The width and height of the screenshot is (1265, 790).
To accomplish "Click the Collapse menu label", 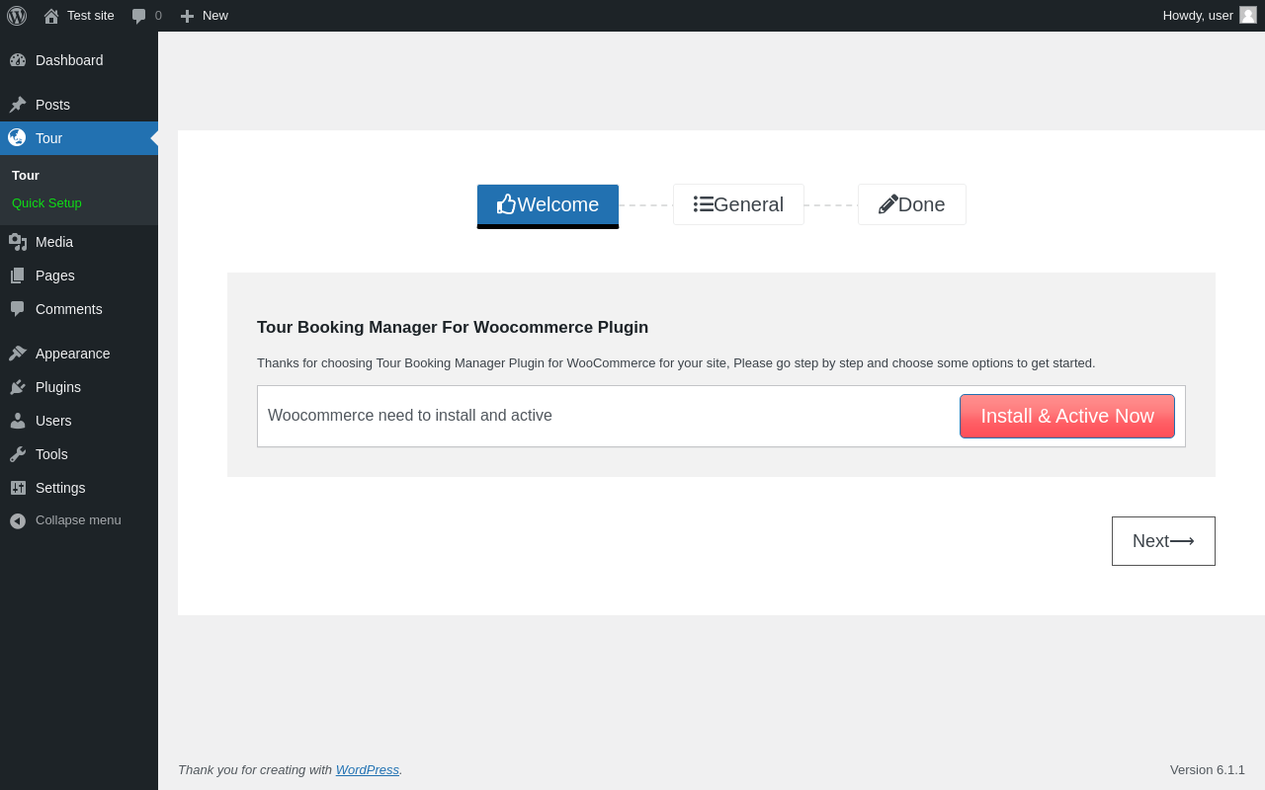I will (78, 520).
